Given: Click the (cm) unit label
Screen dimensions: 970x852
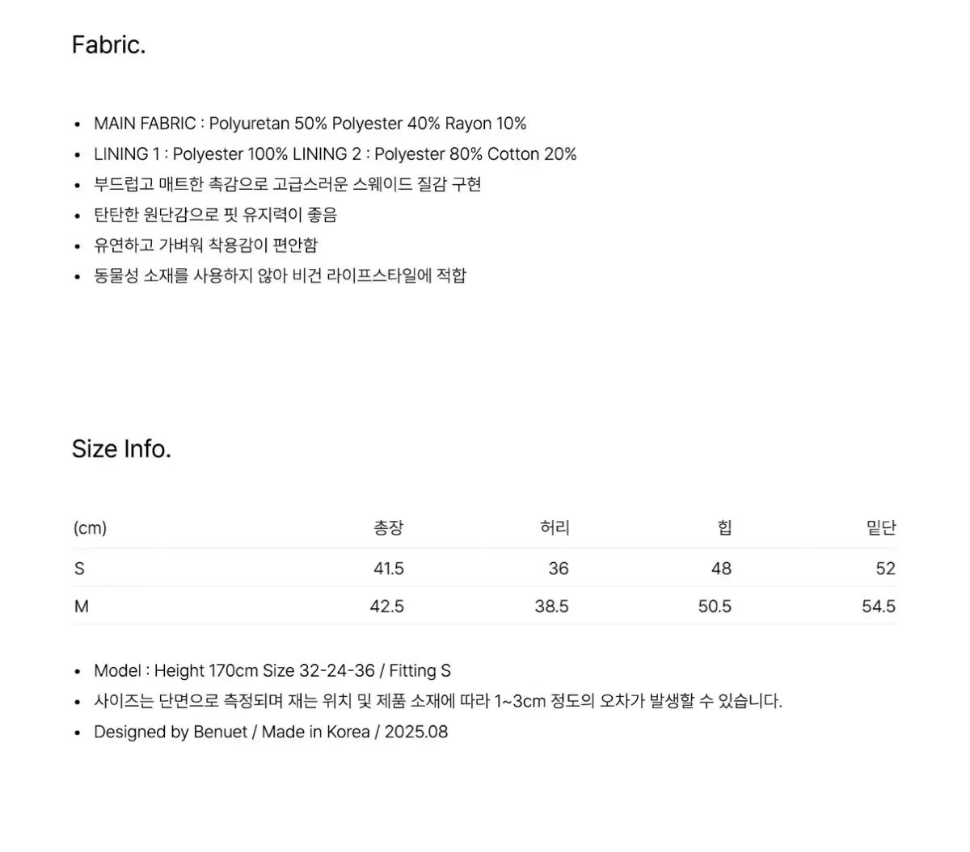Looking at the screenshot, I should [90, 528].
